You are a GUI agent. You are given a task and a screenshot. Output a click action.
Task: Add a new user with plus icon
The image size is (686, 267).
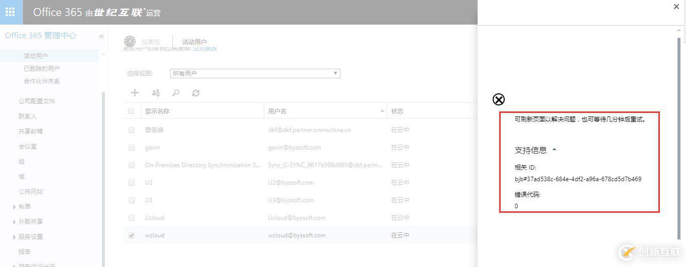click(x=135, y=93)
